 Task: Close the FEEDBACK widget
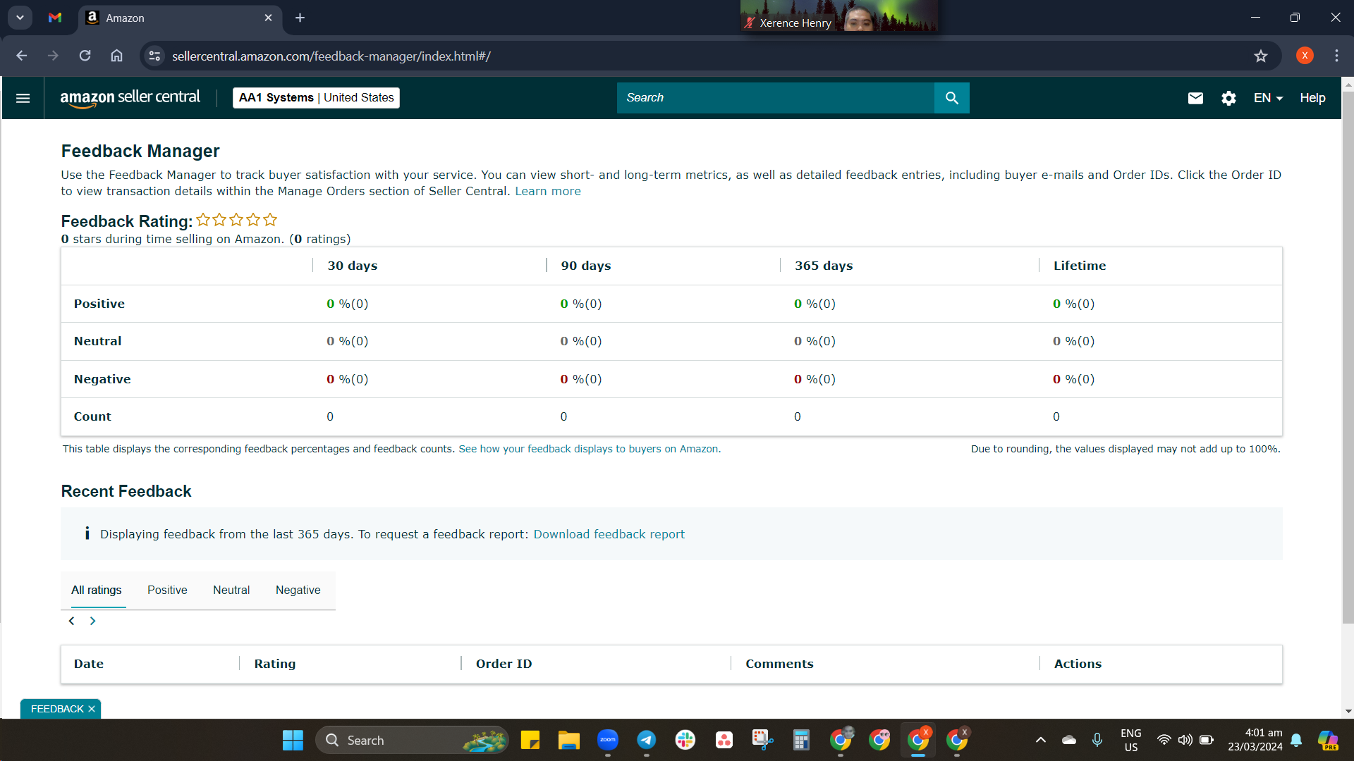[92, 709]
